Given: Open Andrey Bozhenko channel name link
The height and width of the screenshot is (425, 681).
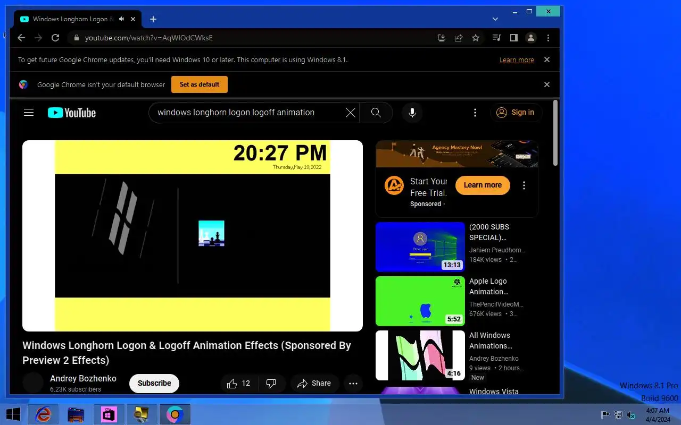Looking at the screenshot, I should point(83,379).
